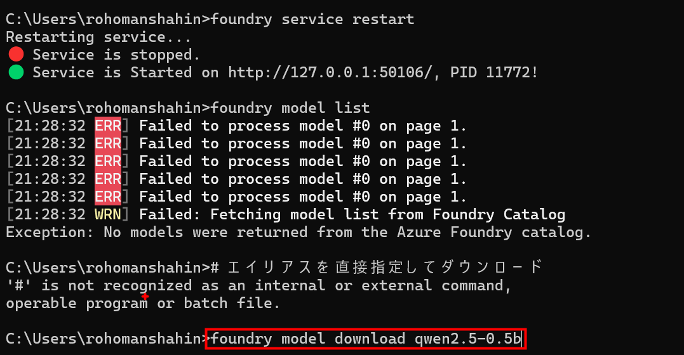Select "'#' is not recognized" error line
Image resolution: width=684 pixels, height=355 pixels.
(x=258, y=286)
